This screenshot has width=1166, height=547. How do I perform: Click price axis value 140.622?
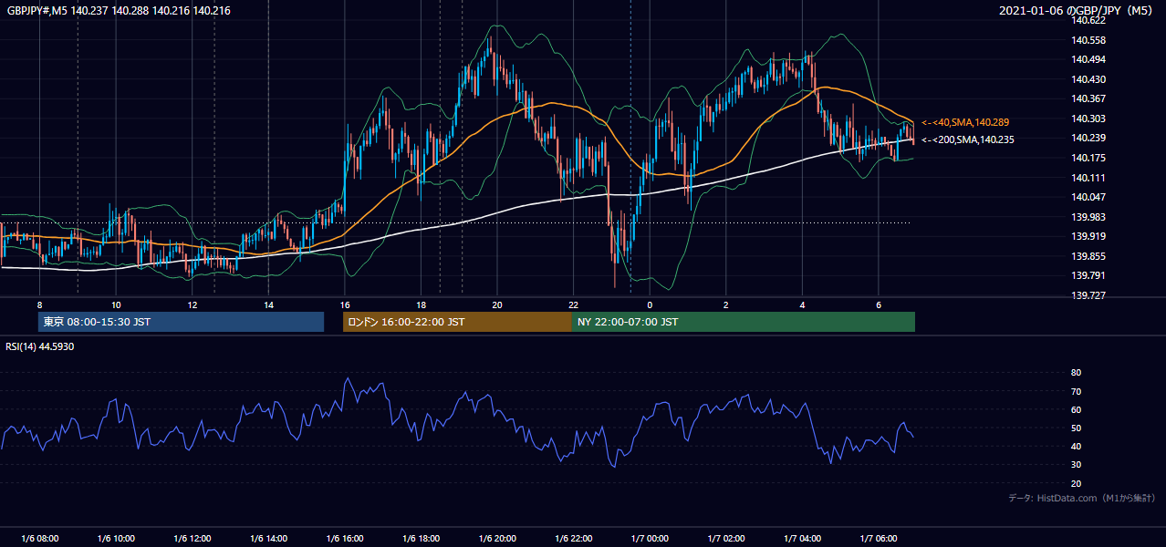click(1088, 20)
